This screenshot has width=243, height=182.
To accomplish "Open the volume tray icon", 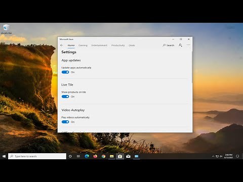I will tap(221, 156).
